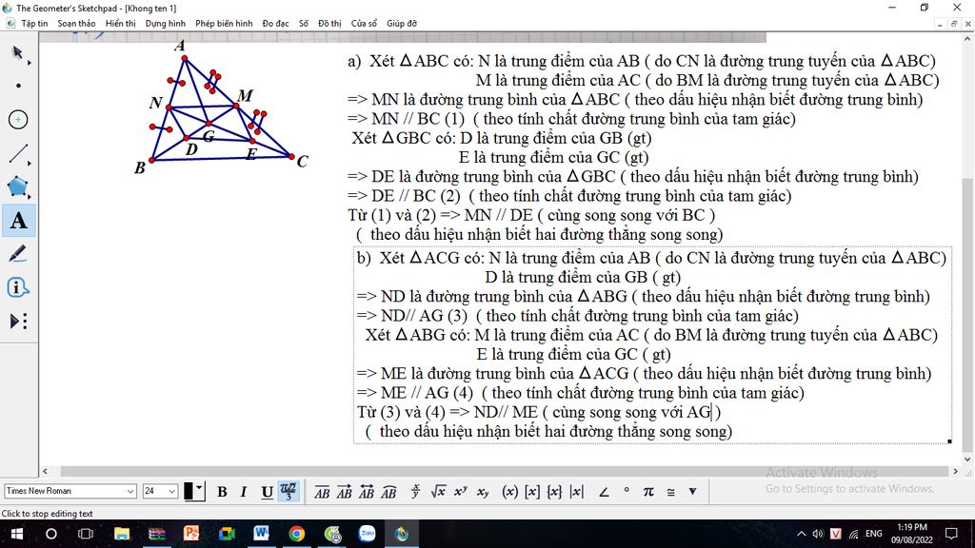
Task: Select the Compass circle tool
Action: pos(18,119)
